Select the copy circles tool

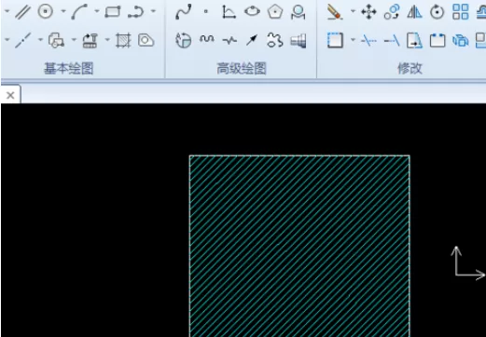pyautogui.click(x=392, y=12)
